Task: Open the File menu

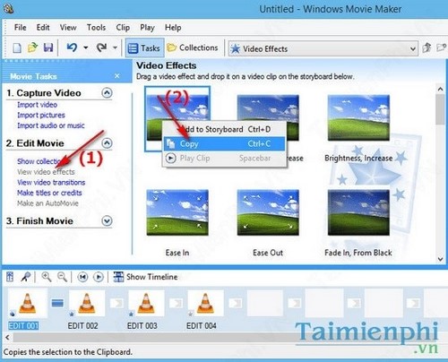Action: (20, 28)
